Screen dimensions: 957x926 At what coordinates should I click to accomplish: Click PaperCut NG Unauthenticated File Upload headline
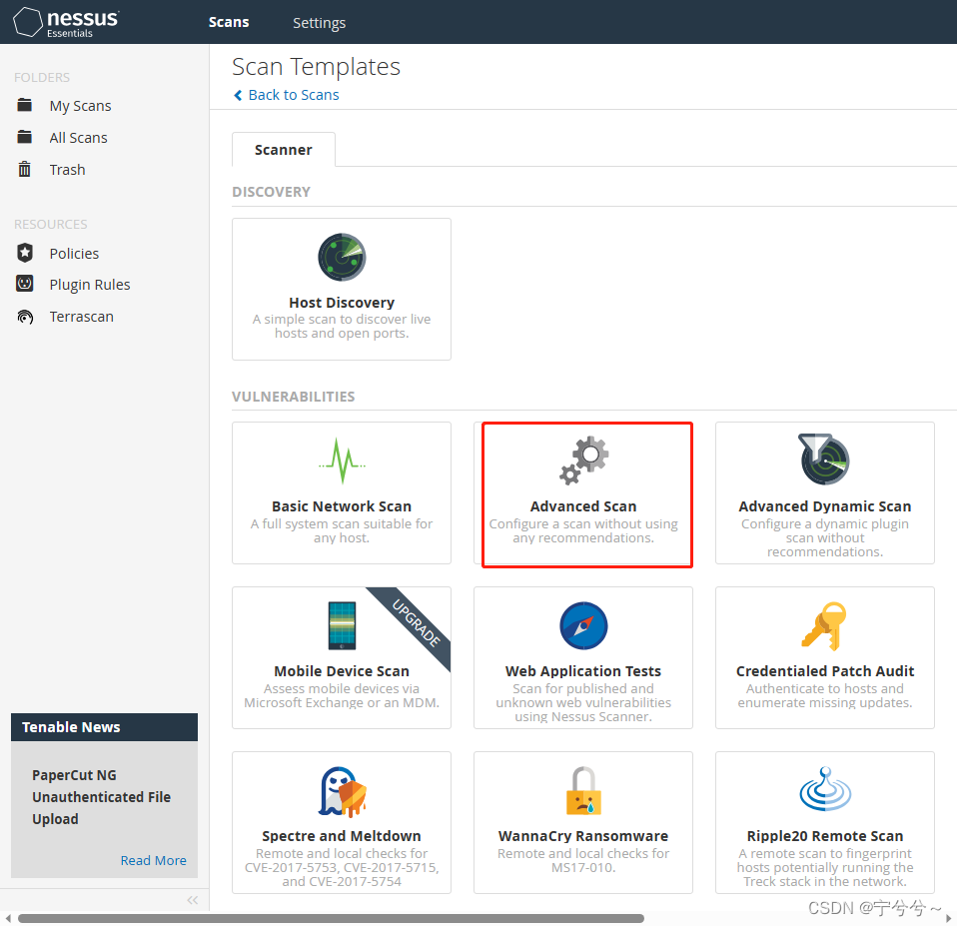[x=101, y=797]
